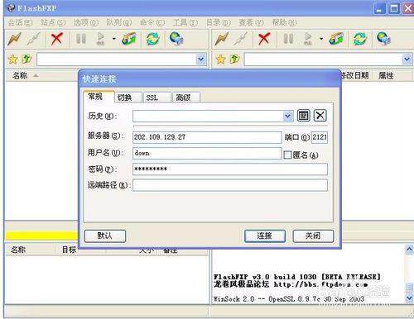The width and height of the screenshot is (414, 319).
Task: Open the 站点(S) menu
Action: point(53,22)
